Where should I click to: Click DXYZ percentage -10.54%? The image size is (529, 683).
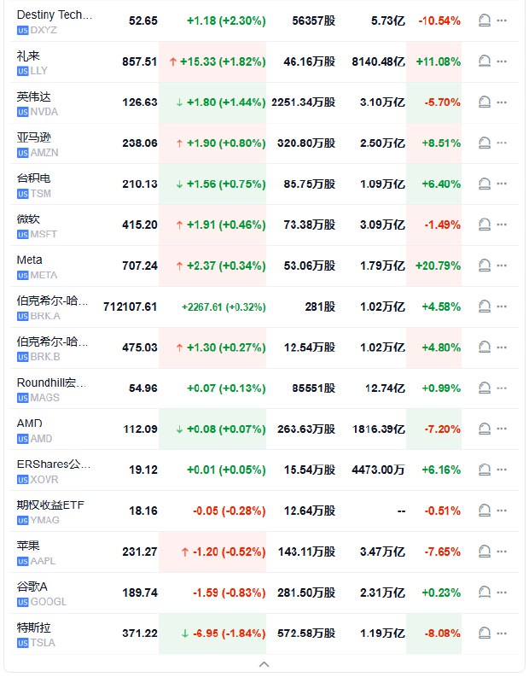click(x=439, y=20)
